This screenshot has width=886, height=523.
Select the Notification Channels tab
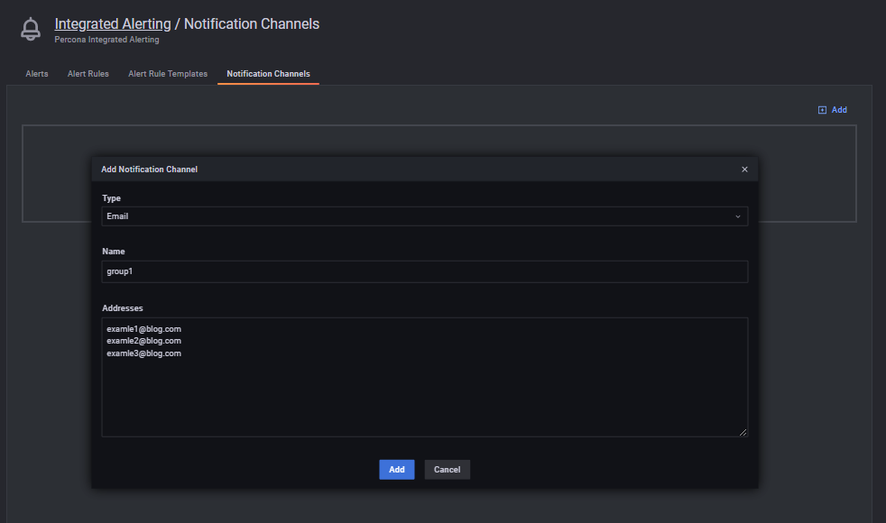pyautogui.click(x=268, y=74)
